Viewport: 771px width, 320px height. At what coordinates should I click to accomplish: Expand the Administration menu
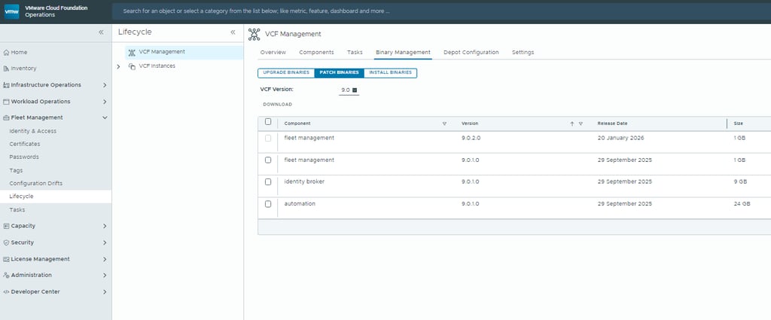[105, 276]
